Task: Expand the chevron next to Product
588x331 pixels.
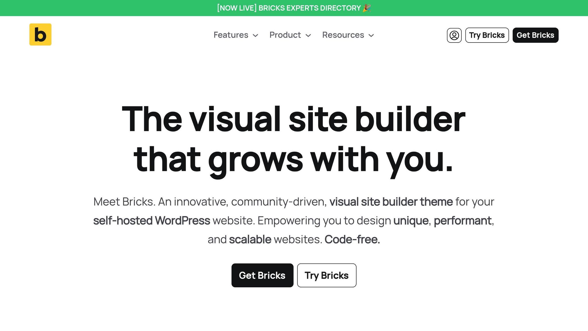Action: [x=308, y=36]
